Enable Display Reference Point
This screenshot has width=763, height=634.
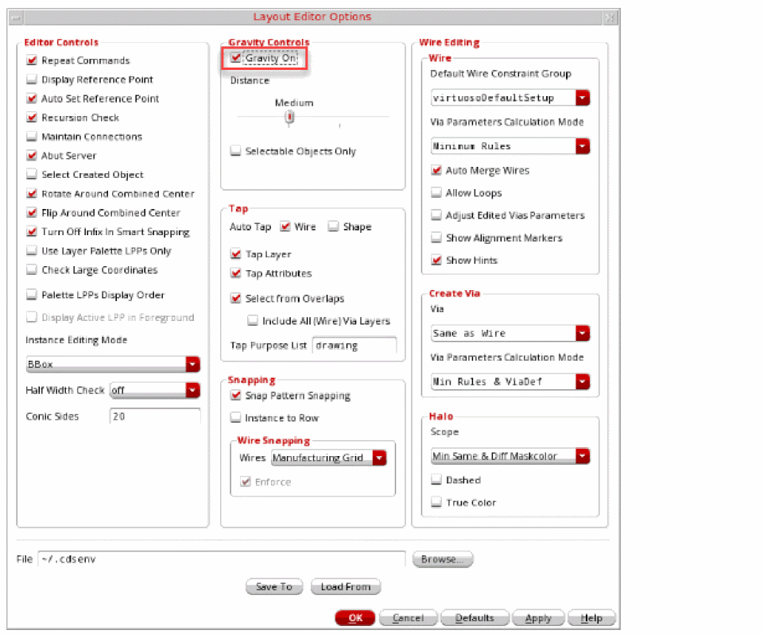(x=32, y=79)
